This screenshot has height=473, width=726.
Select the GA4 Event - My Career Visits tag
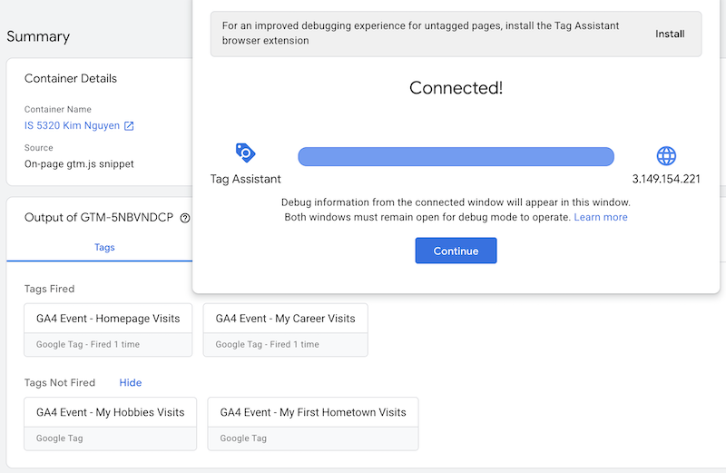285,319
